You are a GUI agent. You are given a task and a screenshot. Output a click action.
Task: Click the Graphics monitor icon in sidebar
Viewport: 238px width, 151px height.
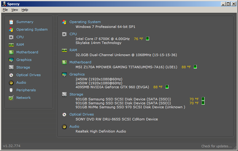[11, 60]
